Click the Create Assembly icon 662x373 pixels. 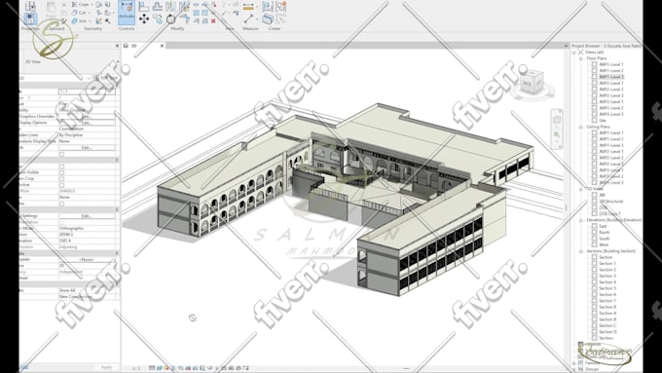pyautogui.click(x=268, y=7)
